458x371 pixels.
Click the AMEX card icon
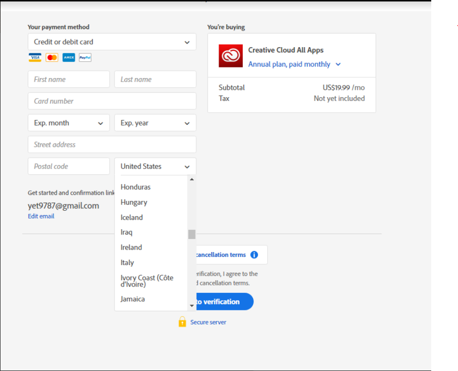69,57
